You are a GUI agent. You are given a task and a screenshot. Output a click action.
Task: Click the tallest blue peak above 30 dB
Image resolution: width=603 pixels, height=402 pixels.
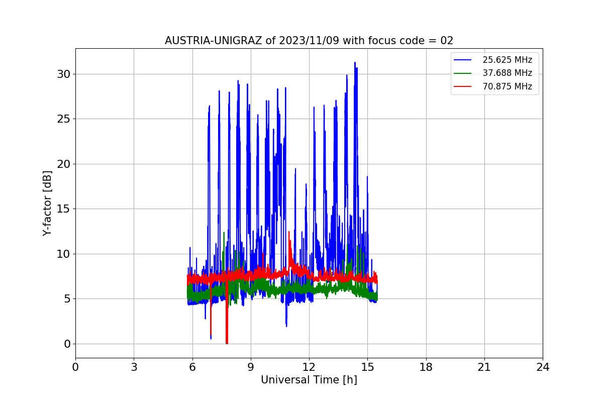click(x=355, y=64)
